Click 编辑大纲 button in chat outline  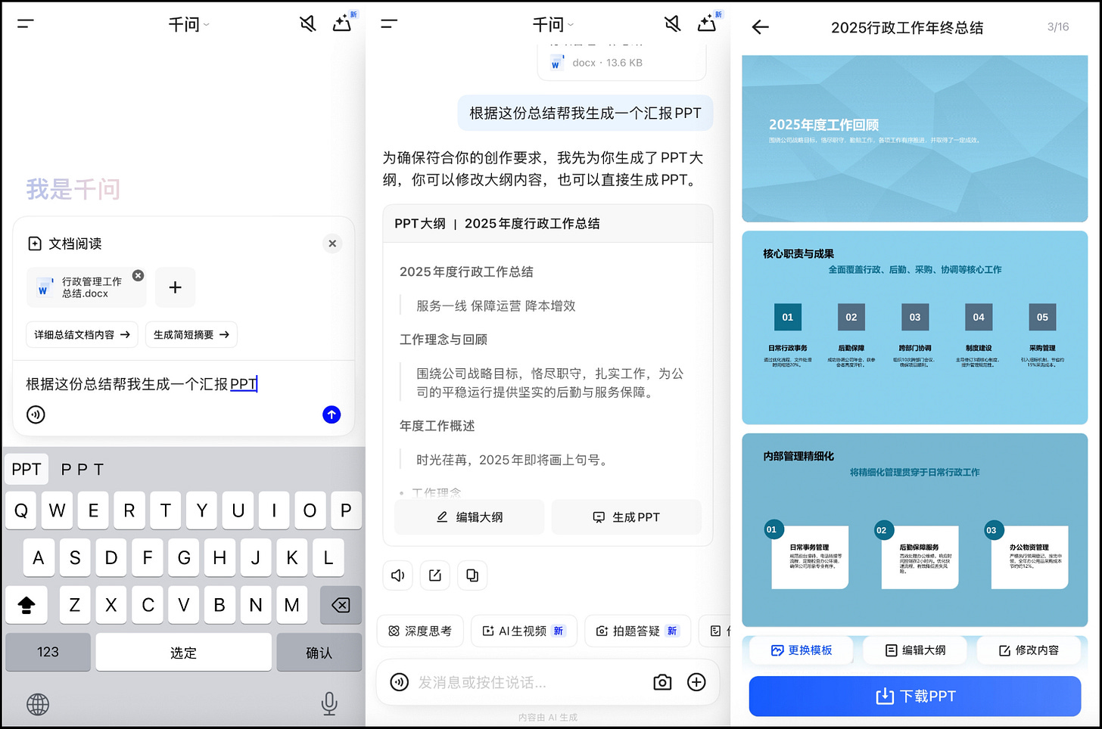(469, 517)
